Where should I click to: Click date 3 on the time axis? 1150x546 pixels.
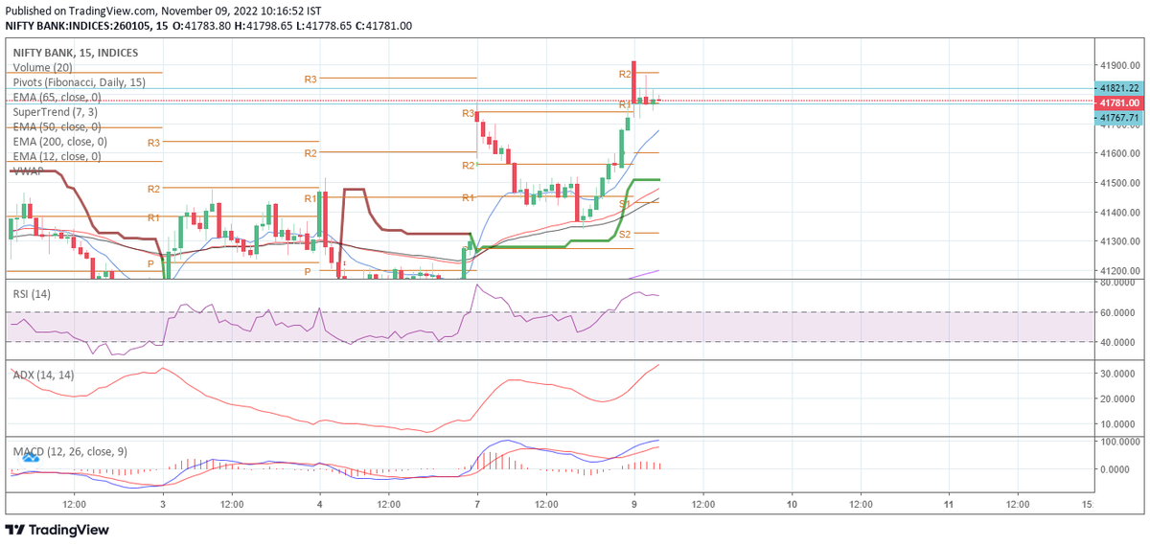click(x=162, y=502)
